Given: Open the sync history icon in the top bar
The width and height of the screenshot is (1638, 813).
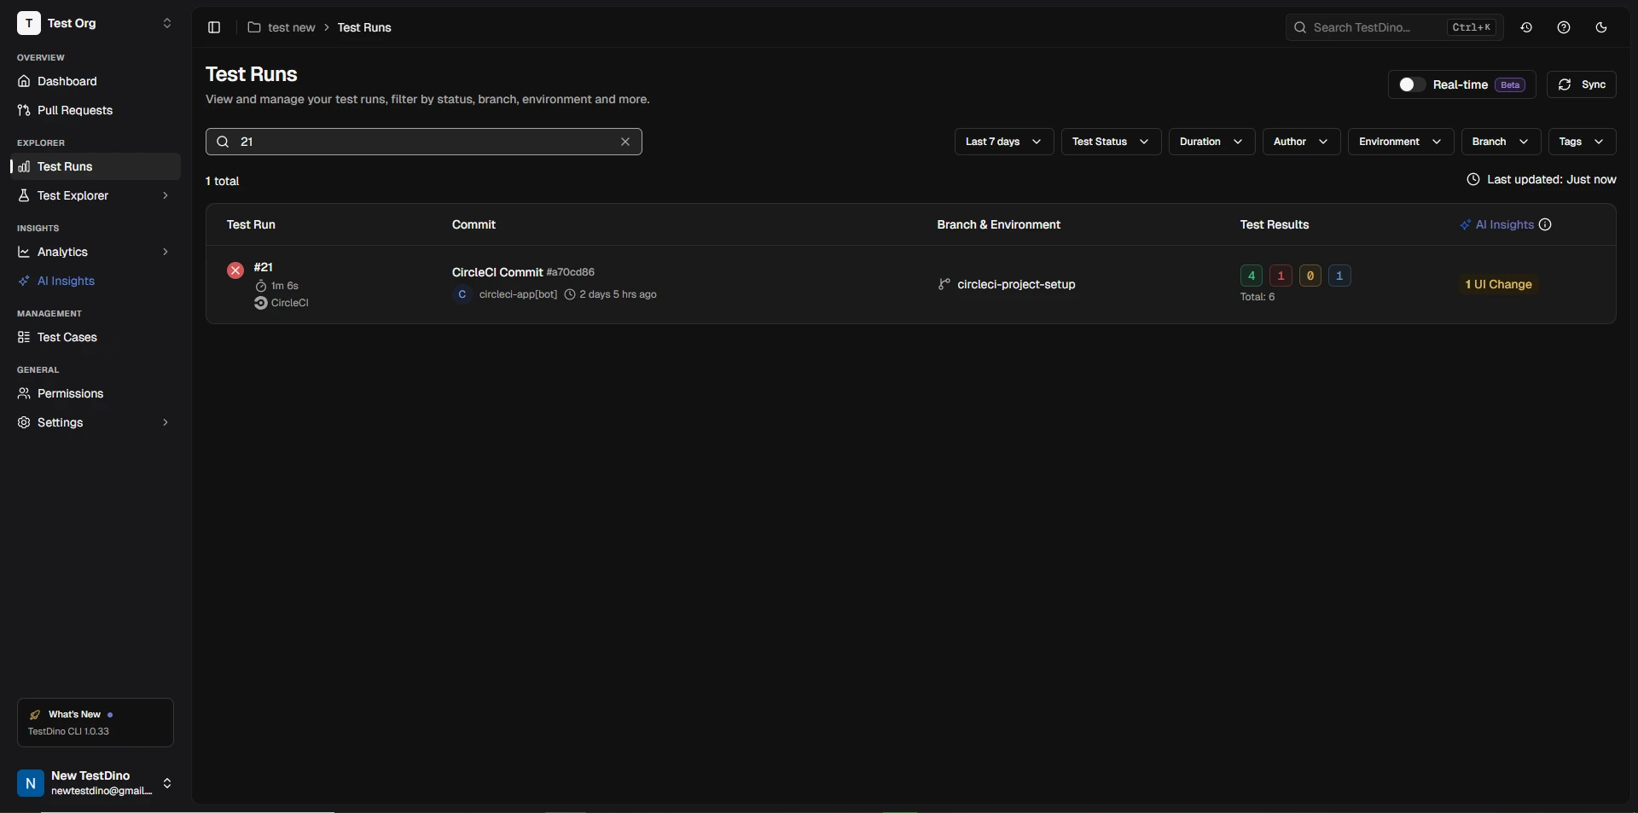Looking at the screenshot, I should (x=1526, y=27).
